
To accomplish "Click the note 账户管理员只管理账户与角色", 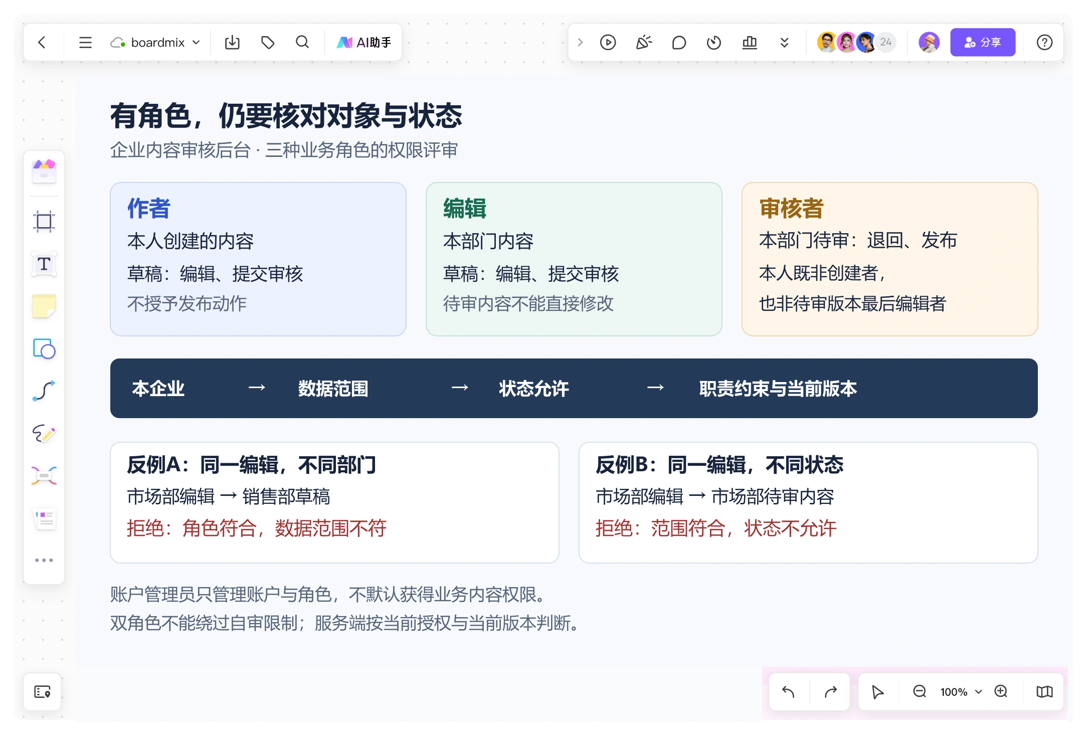I will (x=221, y=594).
